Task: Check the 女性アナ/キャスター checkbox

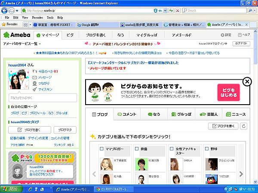Action: pyautogui.click(x=172, y=149)
